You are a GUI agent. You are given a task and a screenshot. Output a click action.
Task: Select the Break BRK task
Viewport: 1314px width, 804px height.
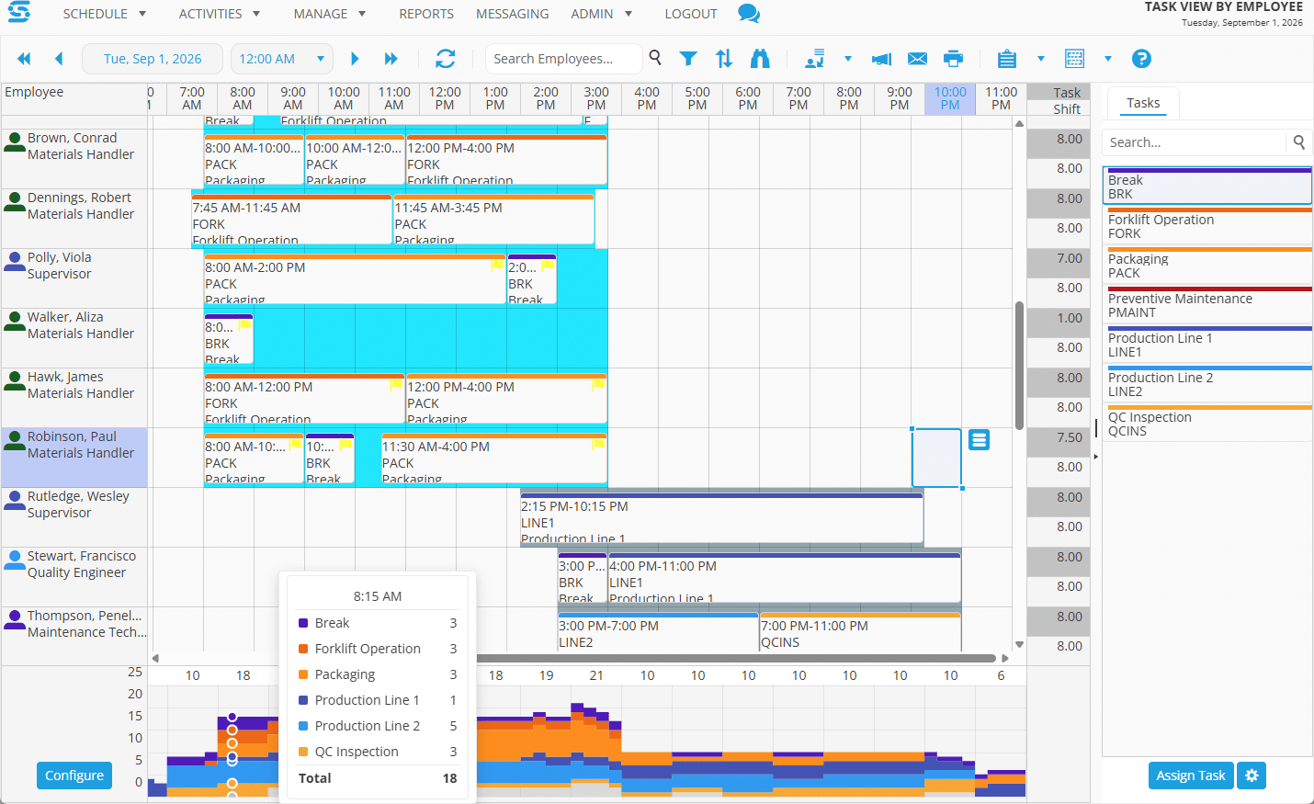click(x=1207, y=186)
